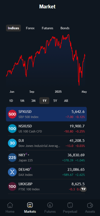Screen dimensions: 100x216
Task: Open the UKXGBP FTSE 100 row
Action: 46,186
